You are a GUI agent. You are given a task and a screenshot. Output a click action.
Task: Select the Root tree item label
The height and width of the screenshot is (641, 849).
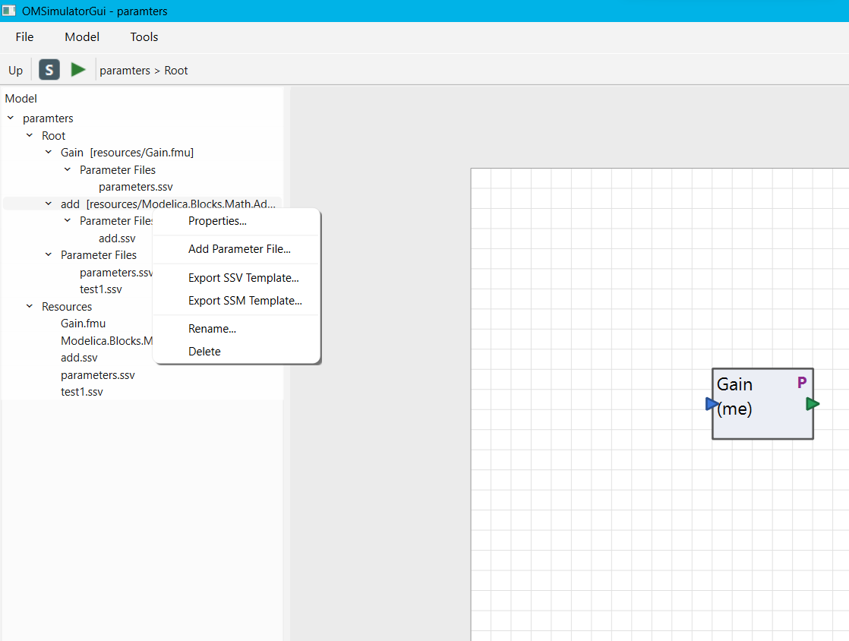pos(54,135)
